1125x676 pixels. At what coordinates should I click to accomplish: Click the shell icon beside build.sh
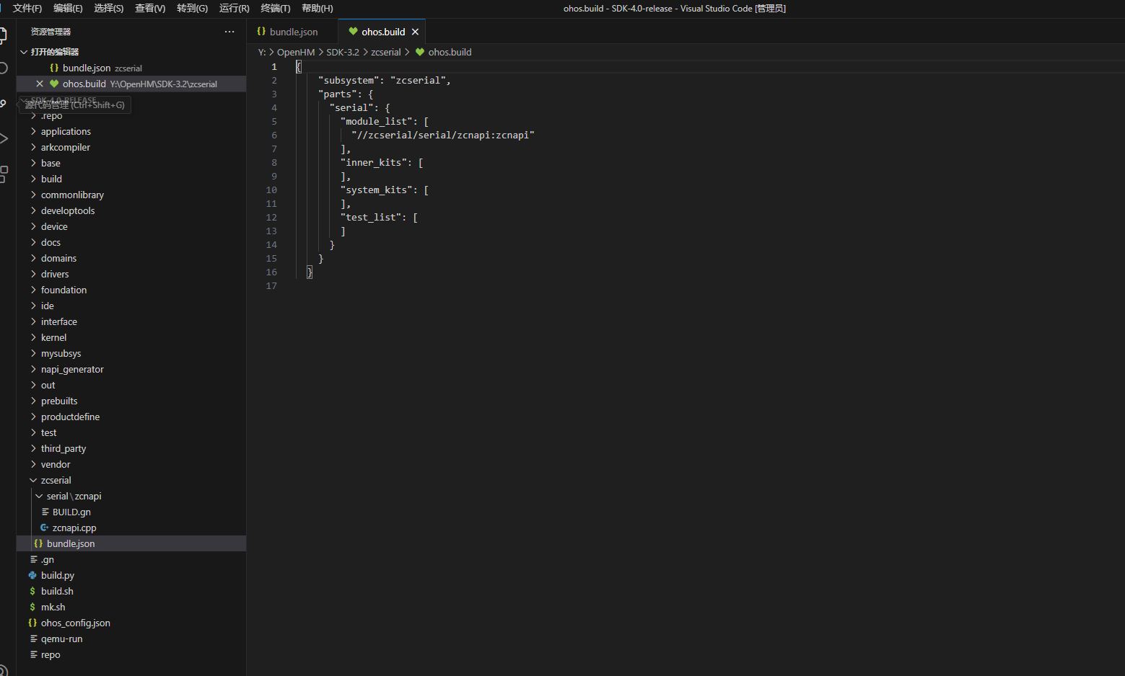pyautogui.click(x=32, y=591)
